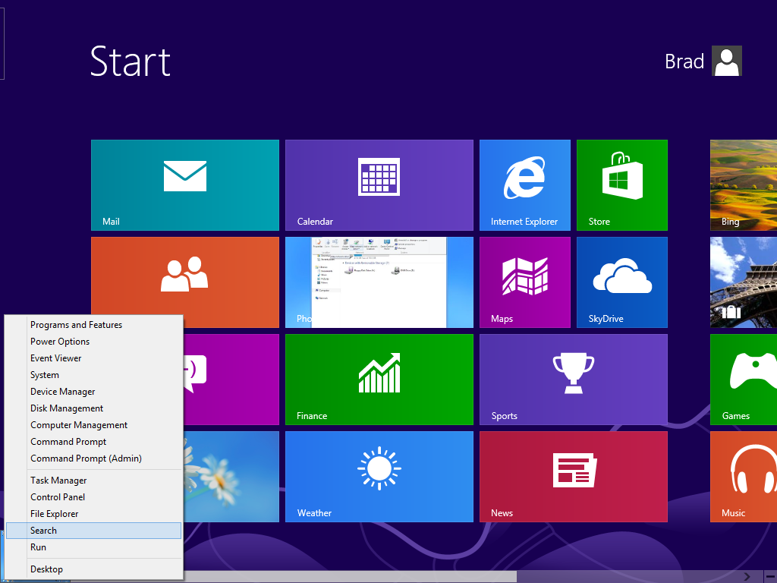
Task: Open Task Manager from menu
Action: [93, 481]
